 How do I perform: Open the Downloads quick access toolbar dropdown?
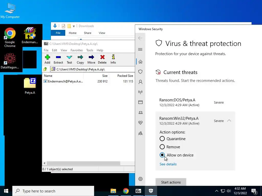(x=74, y=26)
